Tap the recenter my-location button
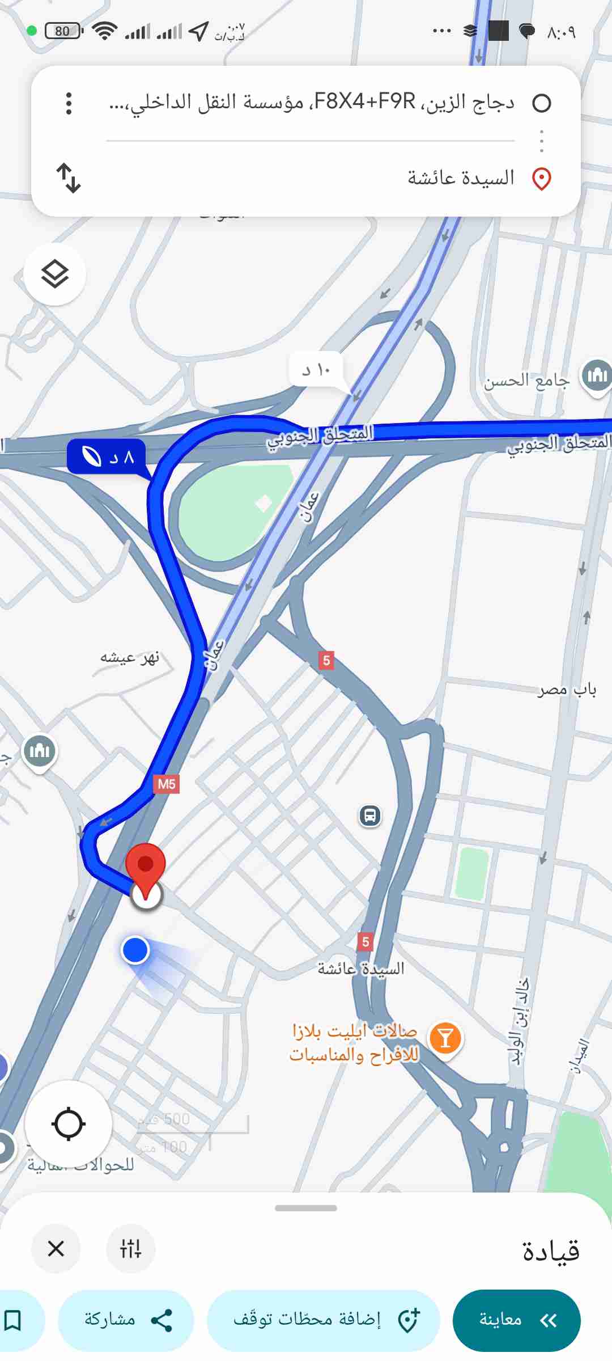 69,1123
